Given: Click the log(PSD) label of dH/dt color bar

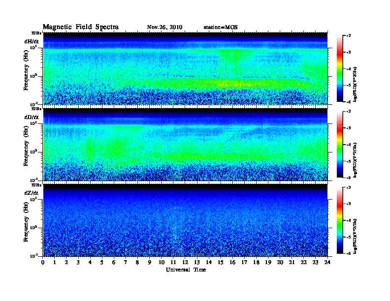Looking at the screenshot, I should (355, 84).
